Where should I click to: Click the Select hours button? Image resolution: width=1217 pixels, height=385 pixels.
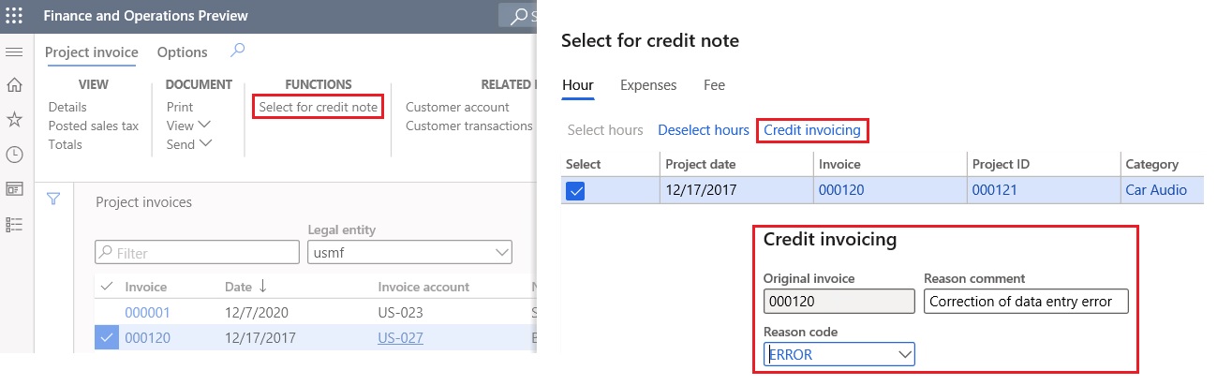pyautogui.click(x=605, y=130)
